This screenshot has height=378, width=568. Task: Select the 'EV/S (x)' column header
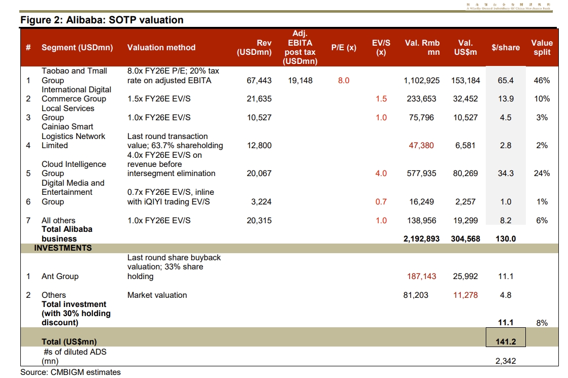[x=381, y=47]
